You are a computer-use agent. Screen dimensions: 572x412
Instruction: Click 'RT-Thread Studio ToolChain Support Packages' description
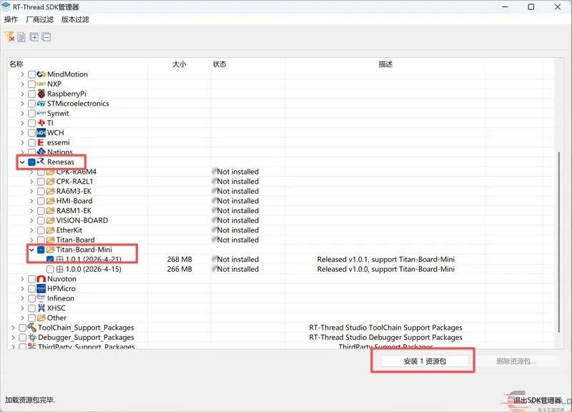(385, 328)
